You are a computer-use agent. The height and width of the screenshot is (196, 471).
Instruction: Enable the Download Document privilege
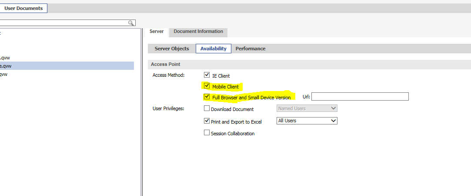(x=207, y=108)
